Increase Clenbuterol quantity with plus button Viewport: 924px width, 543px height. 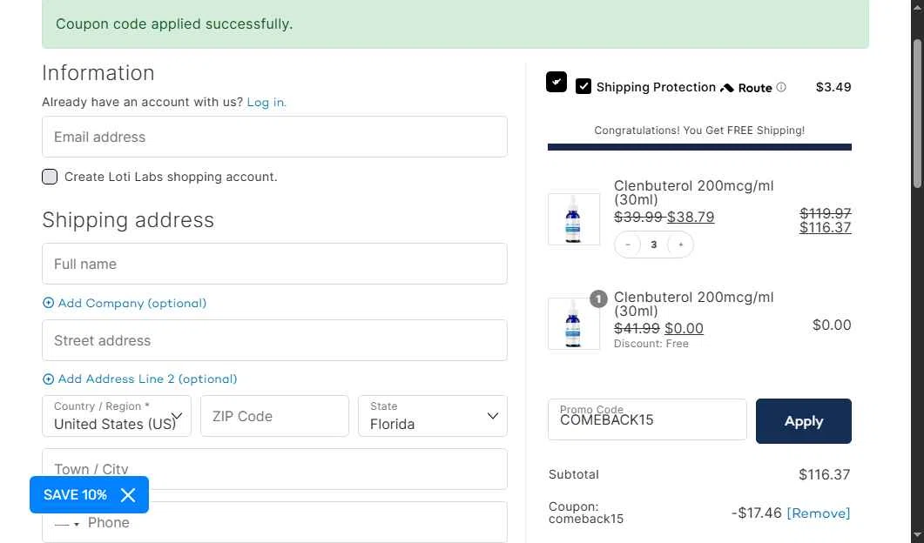(681, 245)
